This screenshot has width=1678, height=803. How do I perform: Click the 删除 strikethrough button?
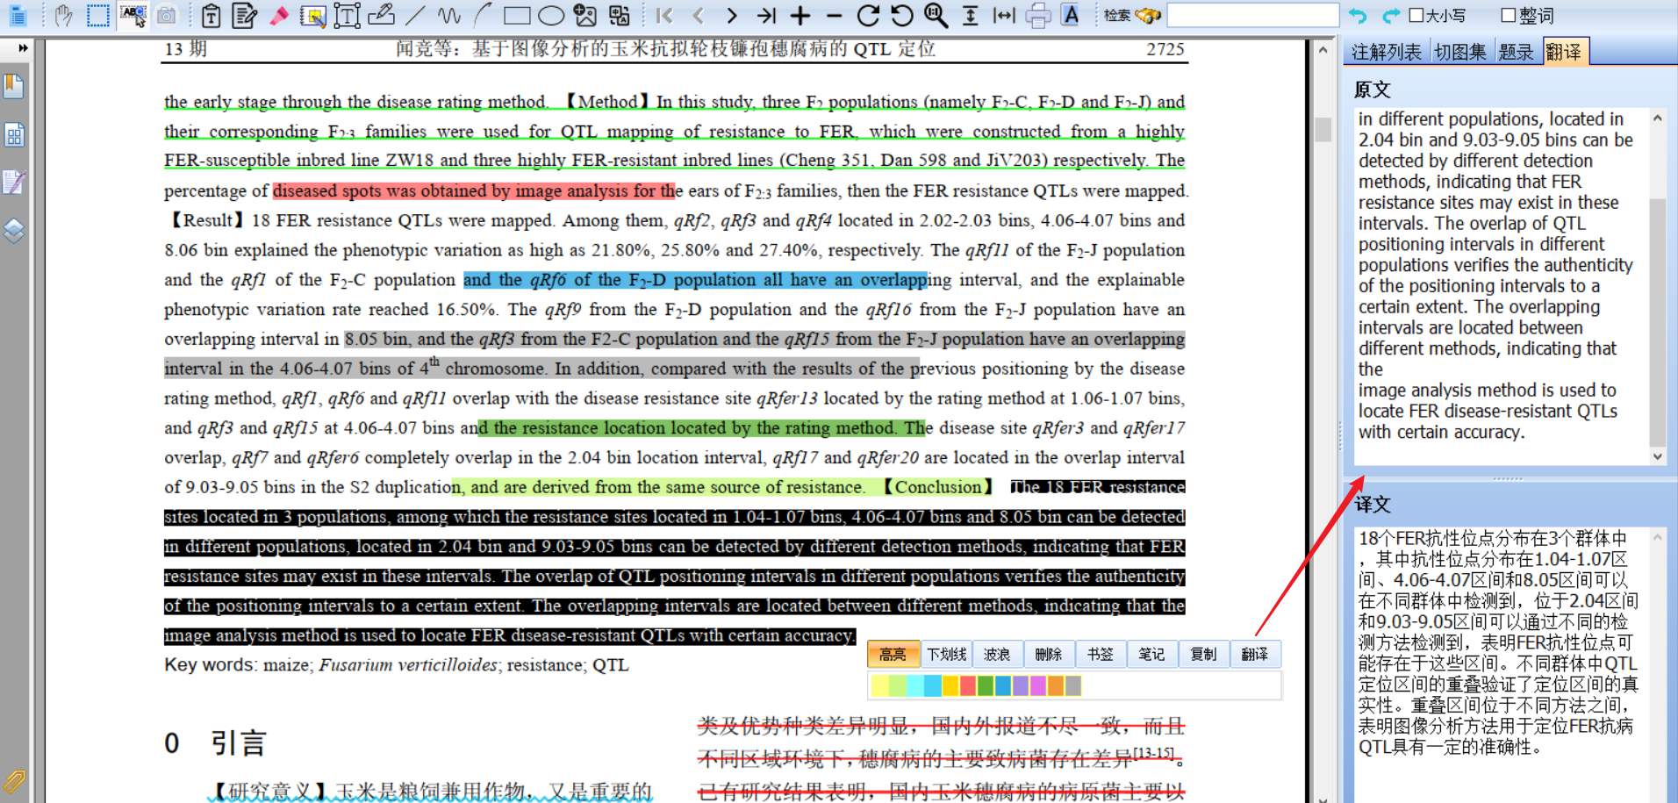point(1049,654)
